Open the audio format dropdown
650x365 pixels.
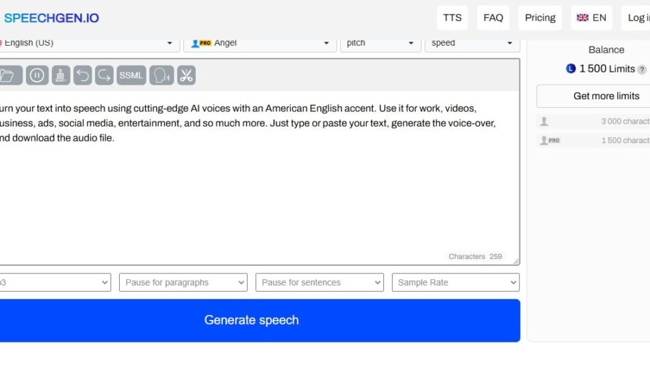click(x=55, y=282)
